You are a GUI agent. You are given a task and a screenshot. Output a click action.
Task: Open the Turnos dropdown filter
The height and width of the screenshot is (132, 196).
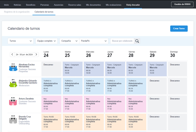coord(21,41)
